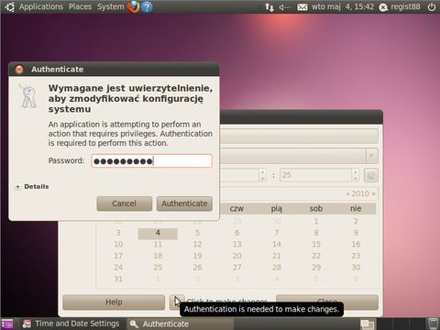Click the sob weekday column header
The image size is (440, 330).
pyautogui.click(x=316, y=209)
